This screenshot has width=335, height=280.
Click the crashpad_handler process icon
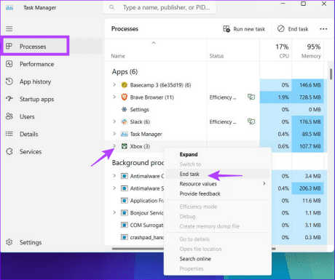(125, 237)
